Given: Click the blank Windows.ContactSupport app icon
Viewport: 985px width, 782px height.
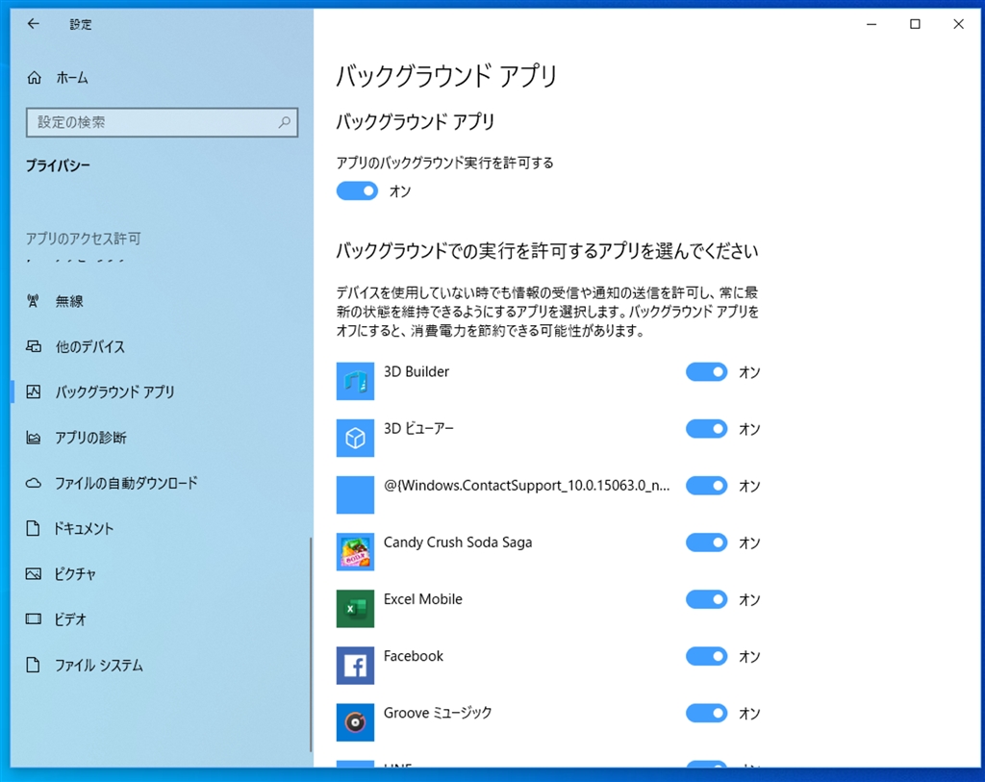Looking at the screenshot, I should [x=355, y=495].
